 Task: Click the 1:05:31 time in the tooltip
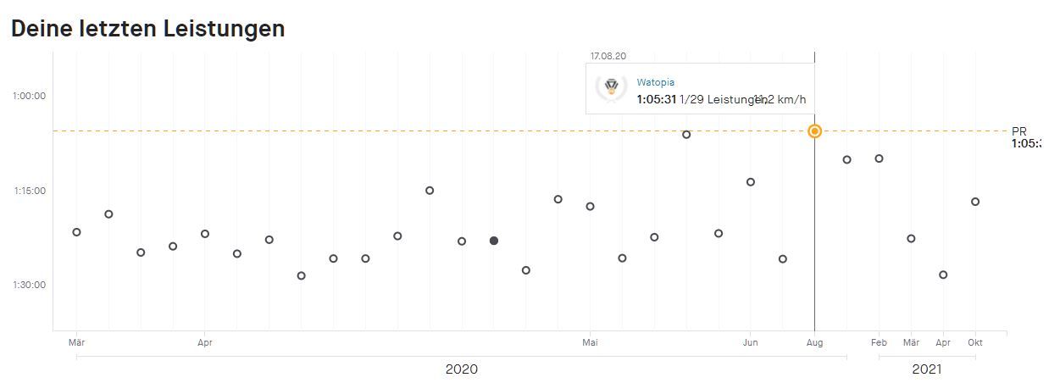pos(657,100)
